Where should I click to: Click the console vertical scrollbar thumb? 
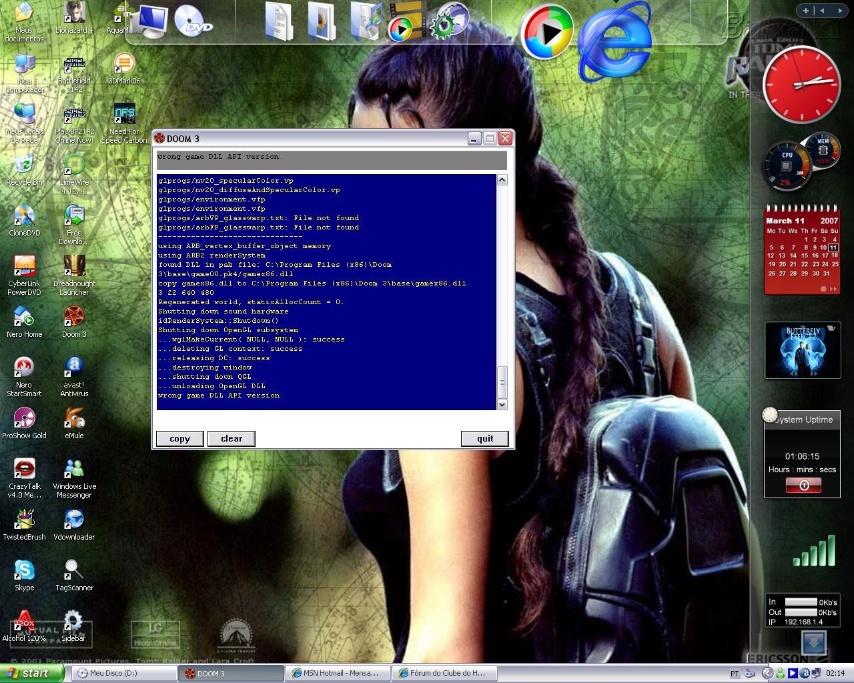pos(502,382)
